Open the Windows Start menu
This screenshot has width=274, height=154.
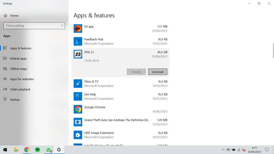click(5, 150)
